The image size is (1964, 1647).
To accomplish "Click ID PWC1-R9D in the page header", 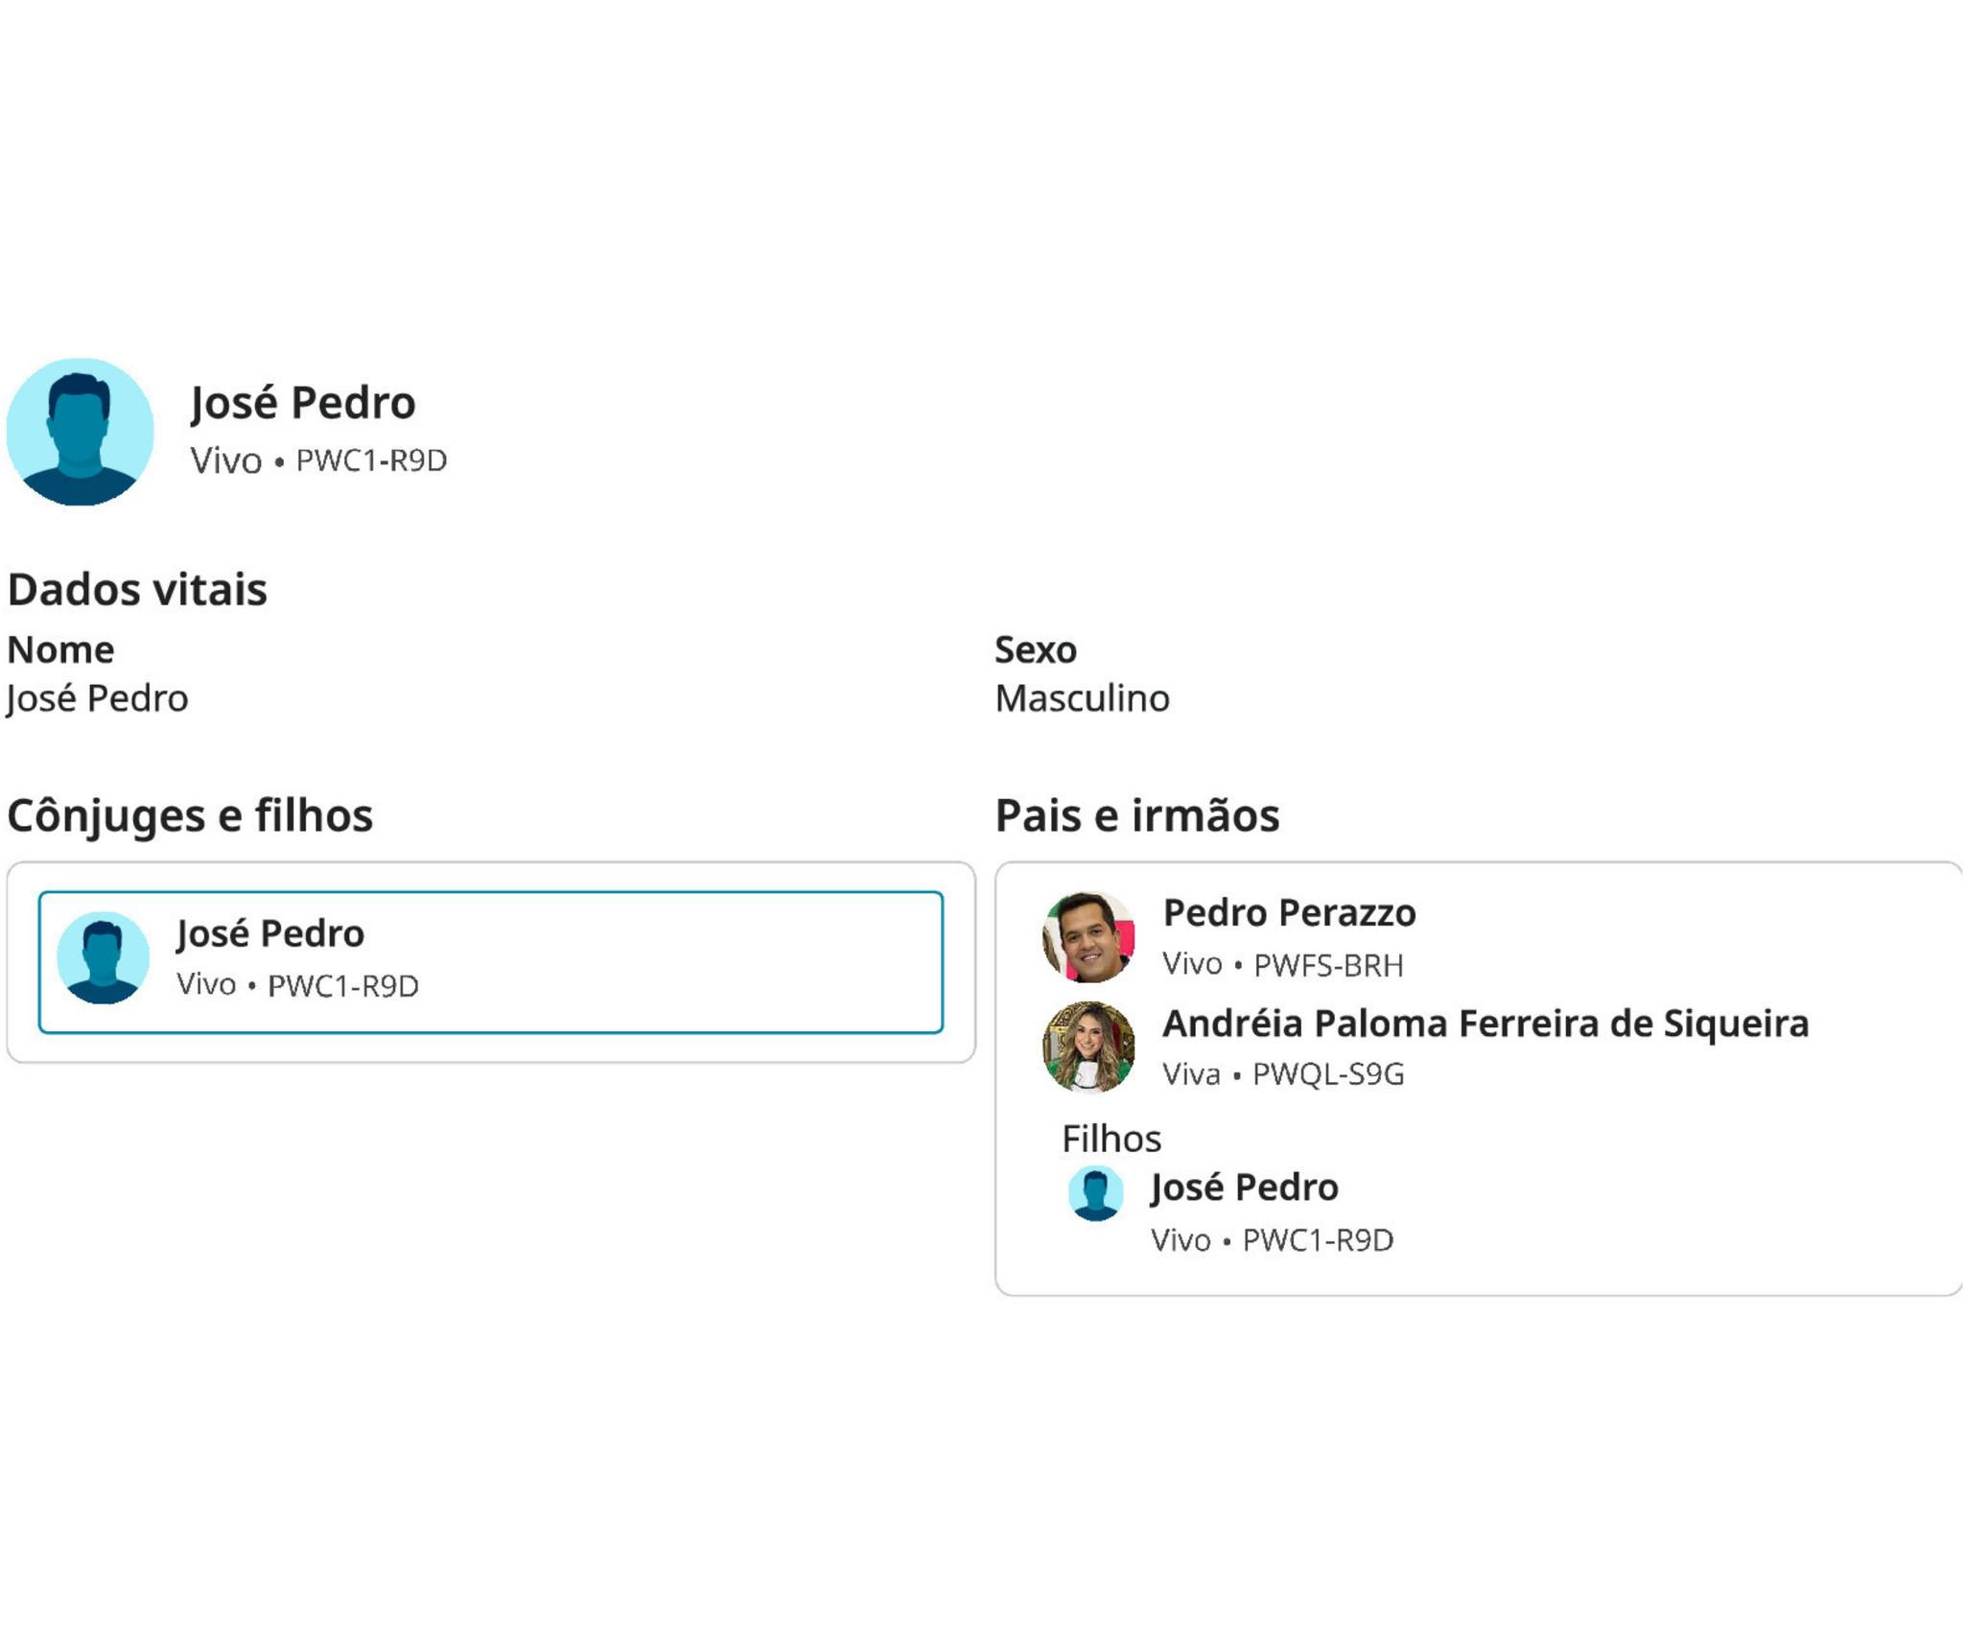I will (x=371, y=460).
